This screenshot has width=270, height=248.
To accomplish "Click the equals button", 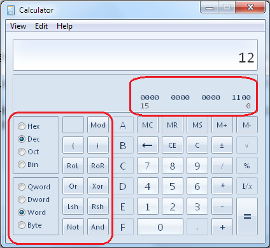I will 247,217.
